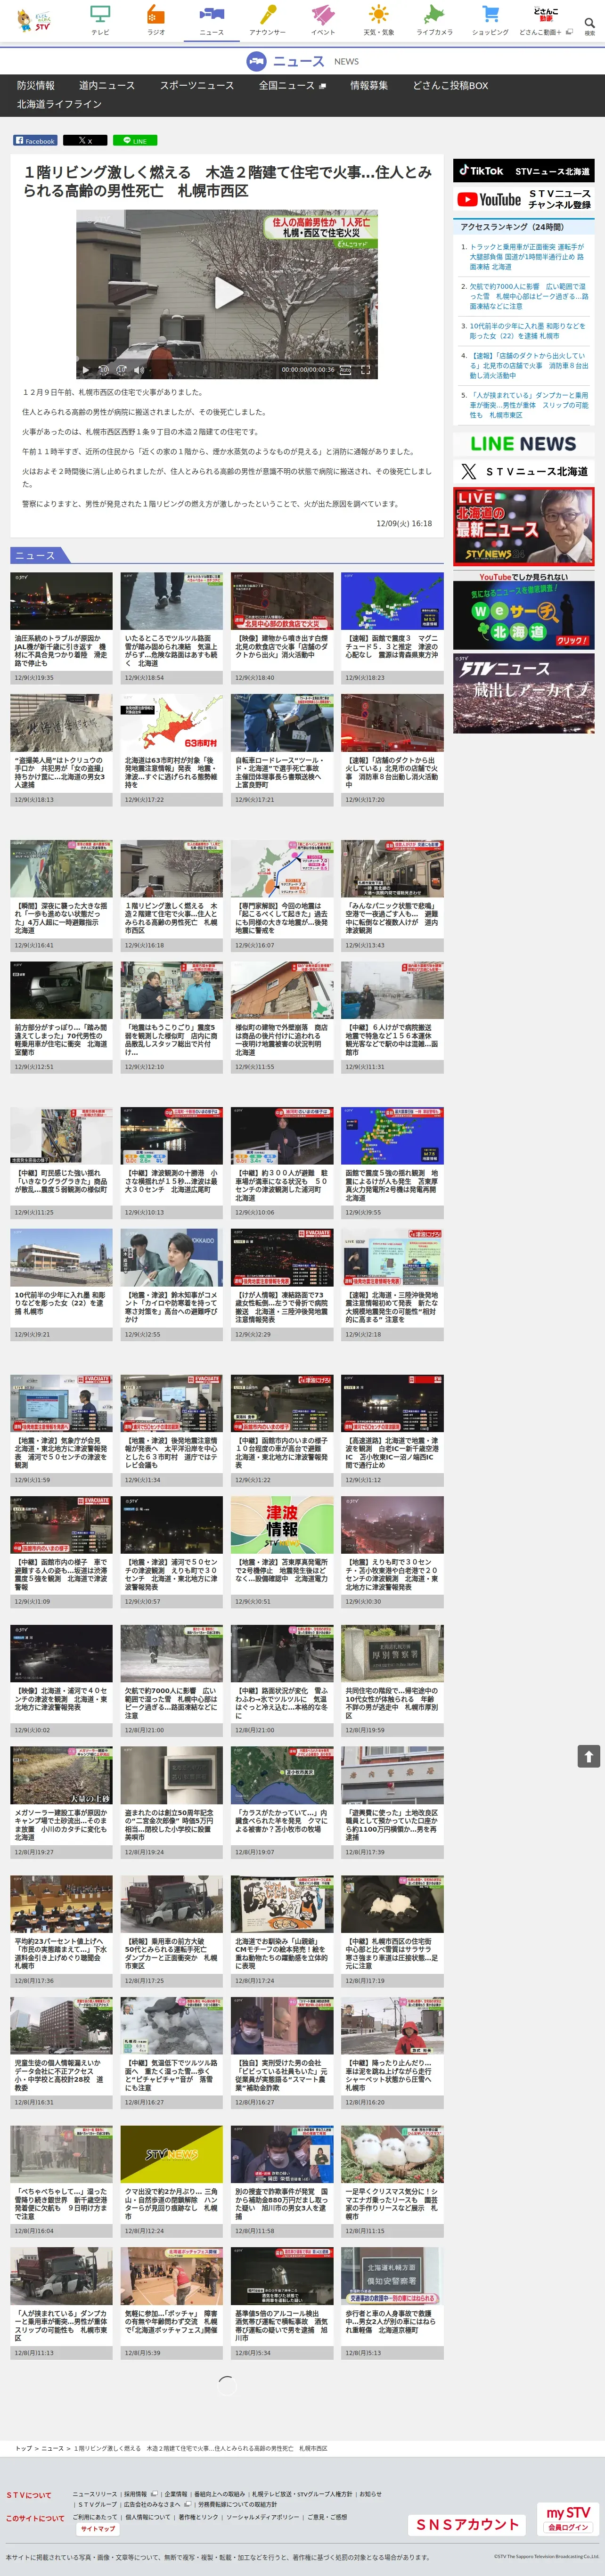Open ranking item 3 about the teen's tattoo
The height and width of the screenshot is (2576, 605).
point(529,331)
